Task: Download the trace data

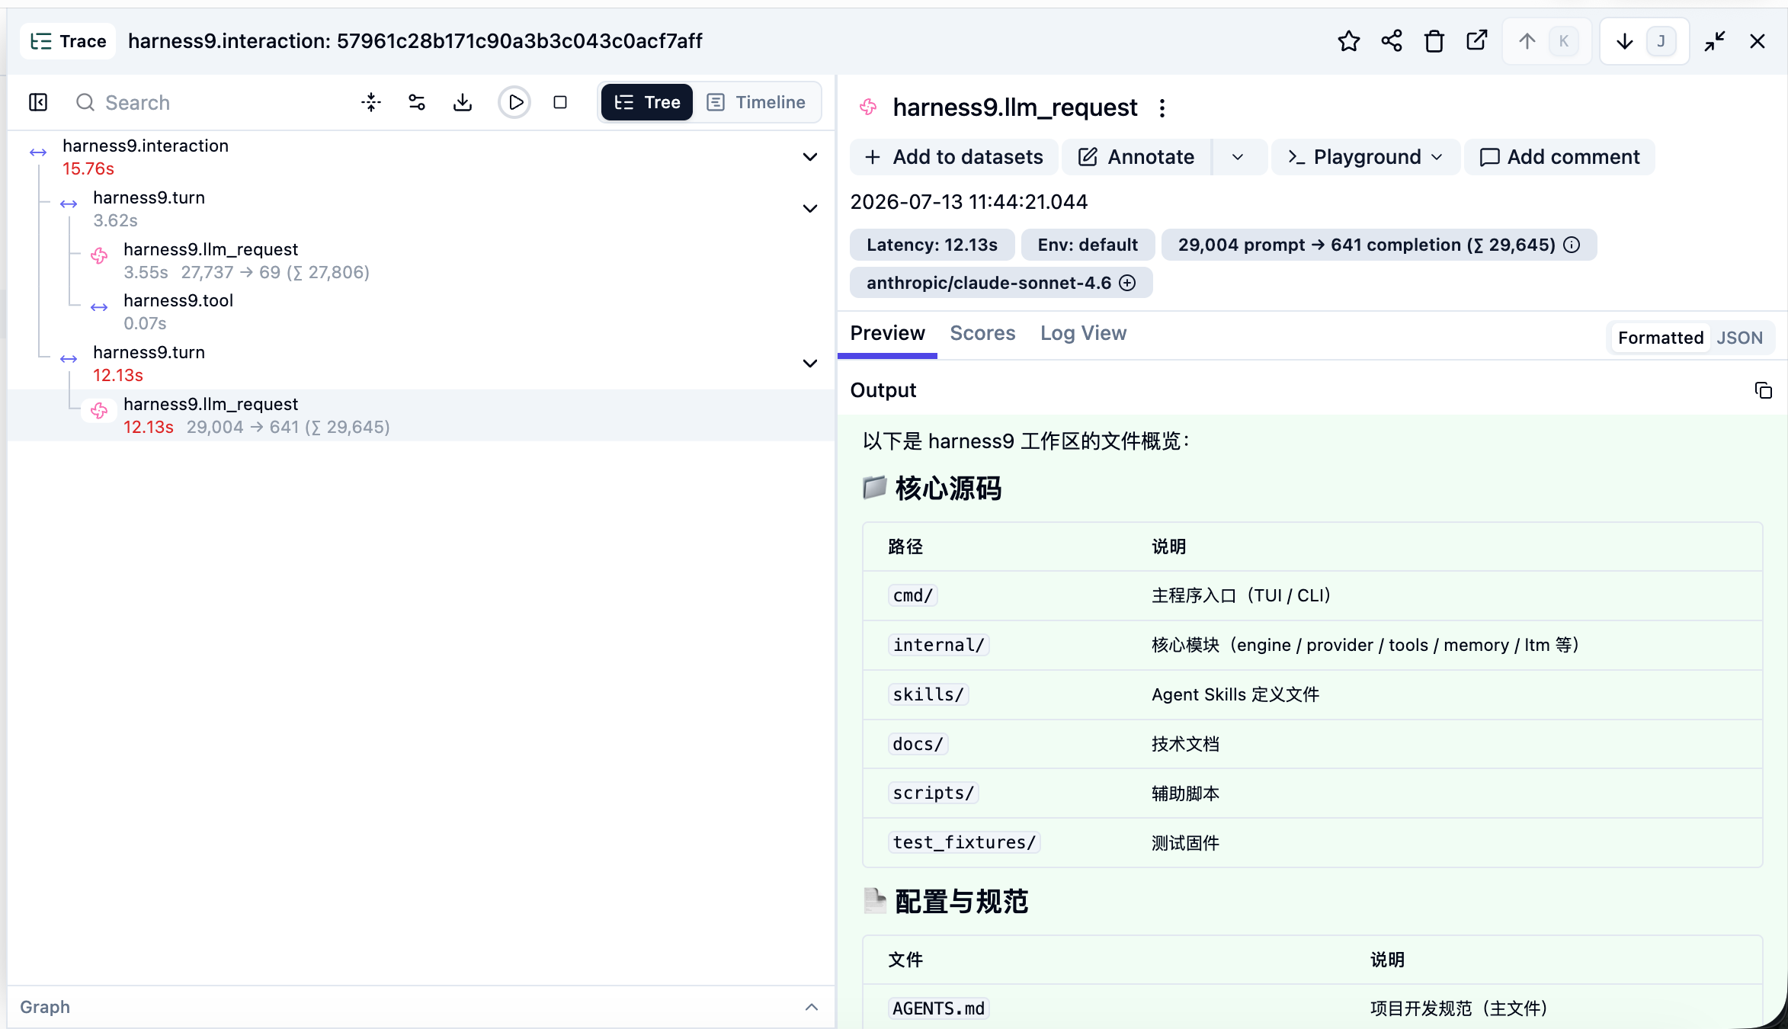Action: coord(463,102)
